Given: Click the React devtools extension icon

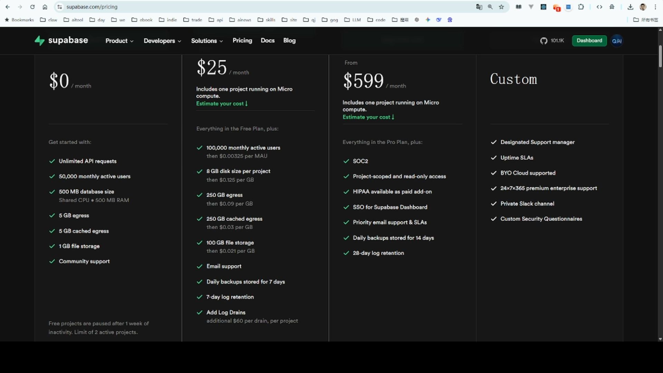Looking at the screenshot, I should (544, 7).
